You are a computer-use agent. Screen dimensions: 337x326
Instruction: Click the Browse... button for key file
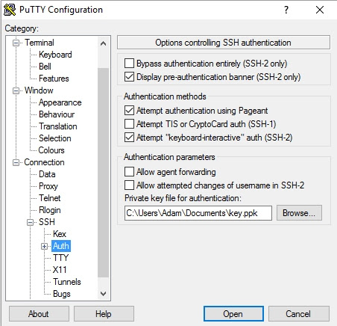click(x=299, y=213)
